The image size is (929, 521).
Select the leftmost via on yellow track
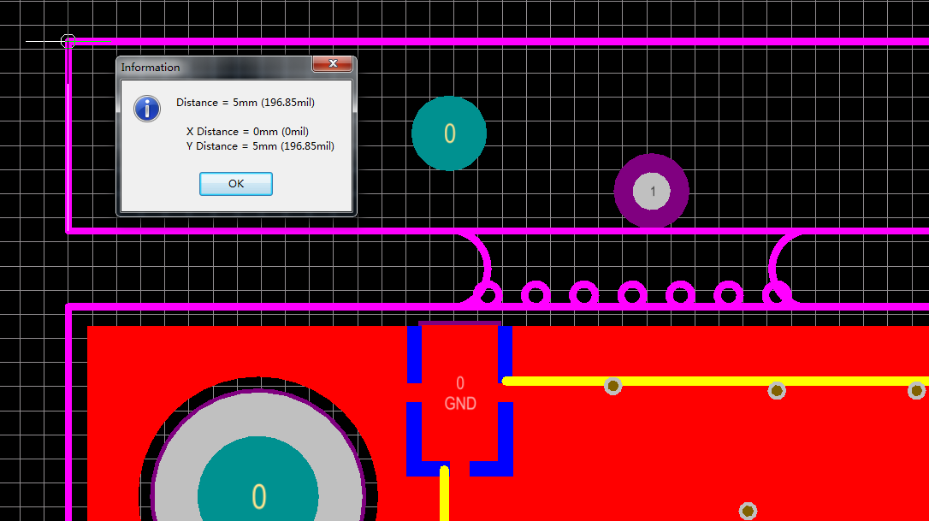(x=612, y=386)
